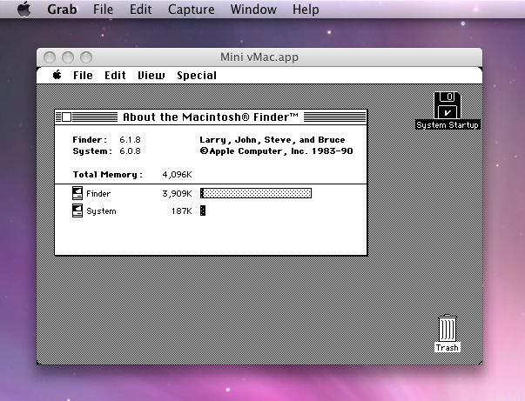Image resolution: width=525 pixels, height=401 pixels.
Task: Open the Help menu in the top bar
Action: pyautogui.click(x=306, y=10)
